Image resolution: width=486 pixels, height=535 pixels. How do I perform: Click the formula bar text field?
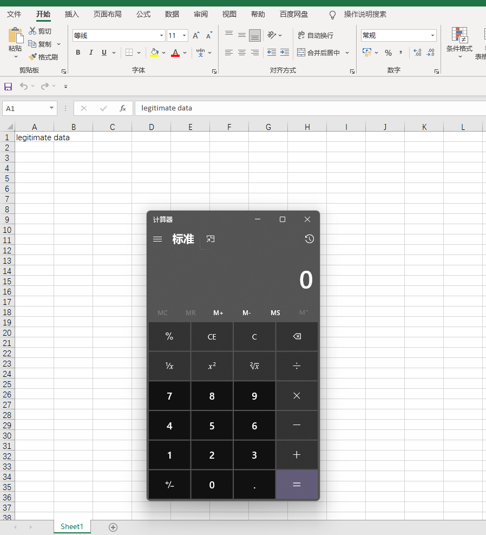[310, 108]
